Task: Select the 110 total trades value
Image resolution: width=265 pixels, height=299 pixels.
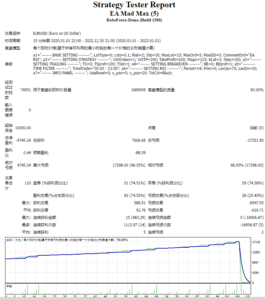Action: pos(28,183)
